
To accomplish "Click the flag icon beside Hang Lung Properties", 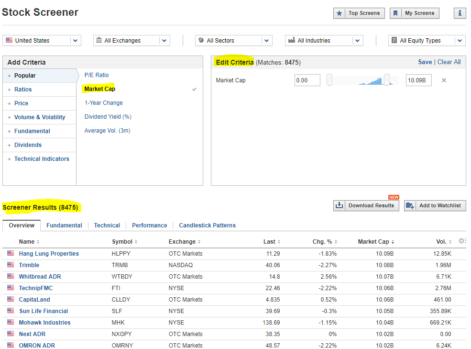I will (11, 253).
